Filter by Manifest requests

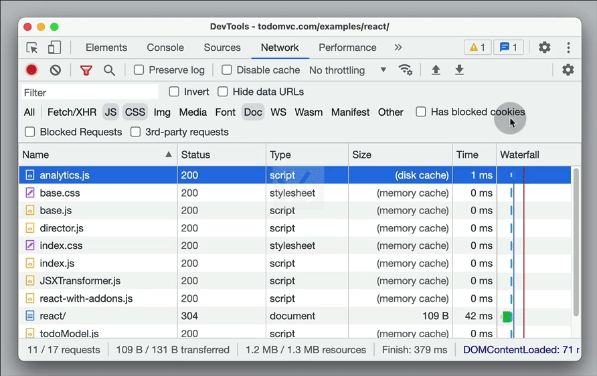click(x=350, y=112)
